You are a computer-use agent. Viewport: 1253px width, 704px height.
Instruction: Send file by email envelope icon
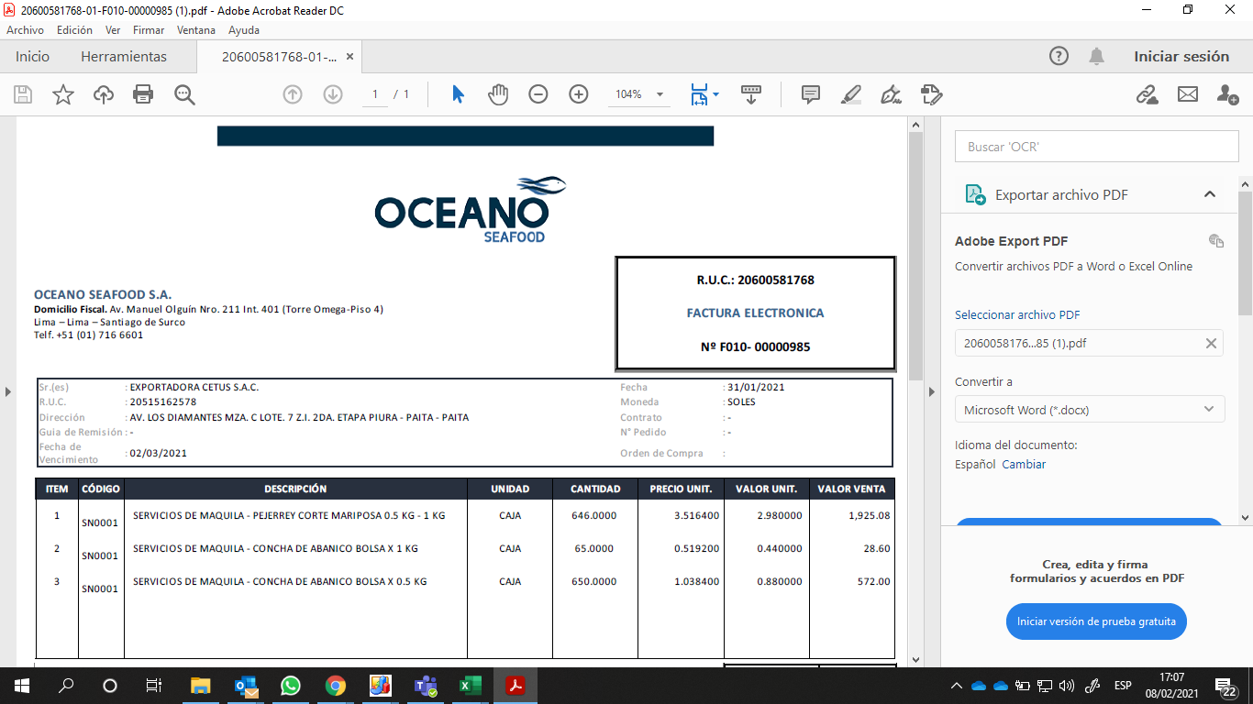coord(1188,94)
